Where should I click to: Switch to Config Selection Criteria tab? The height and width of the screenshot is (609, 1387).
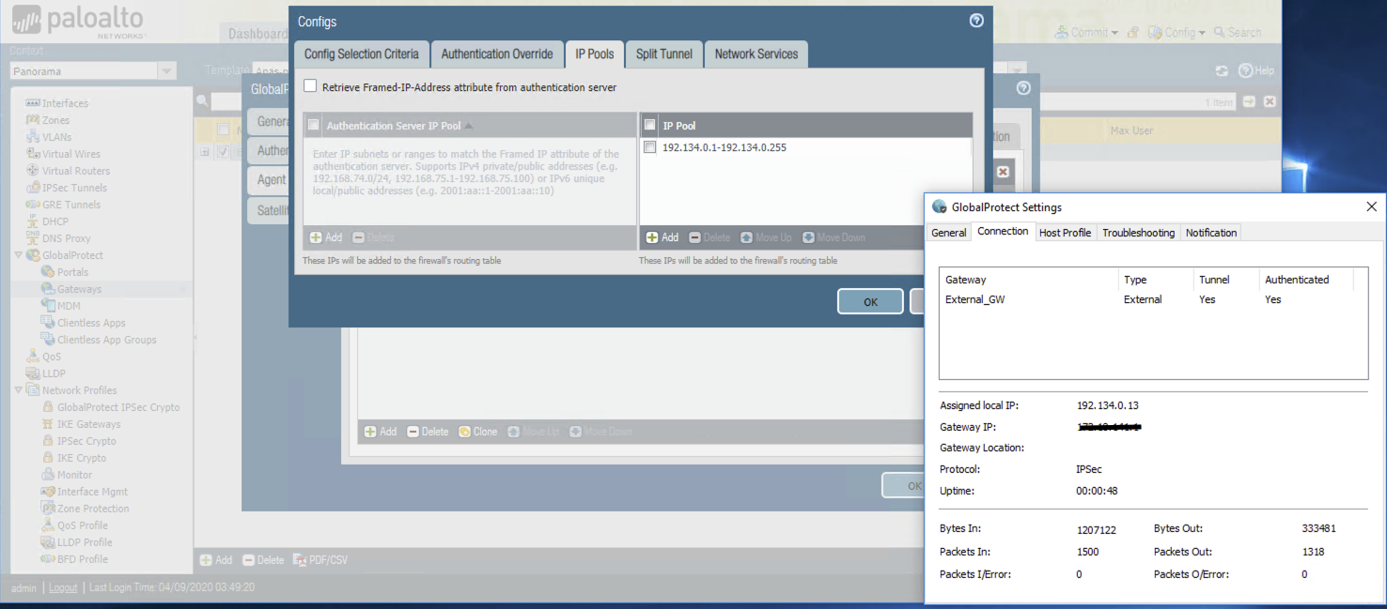click(x=362, y=54)
